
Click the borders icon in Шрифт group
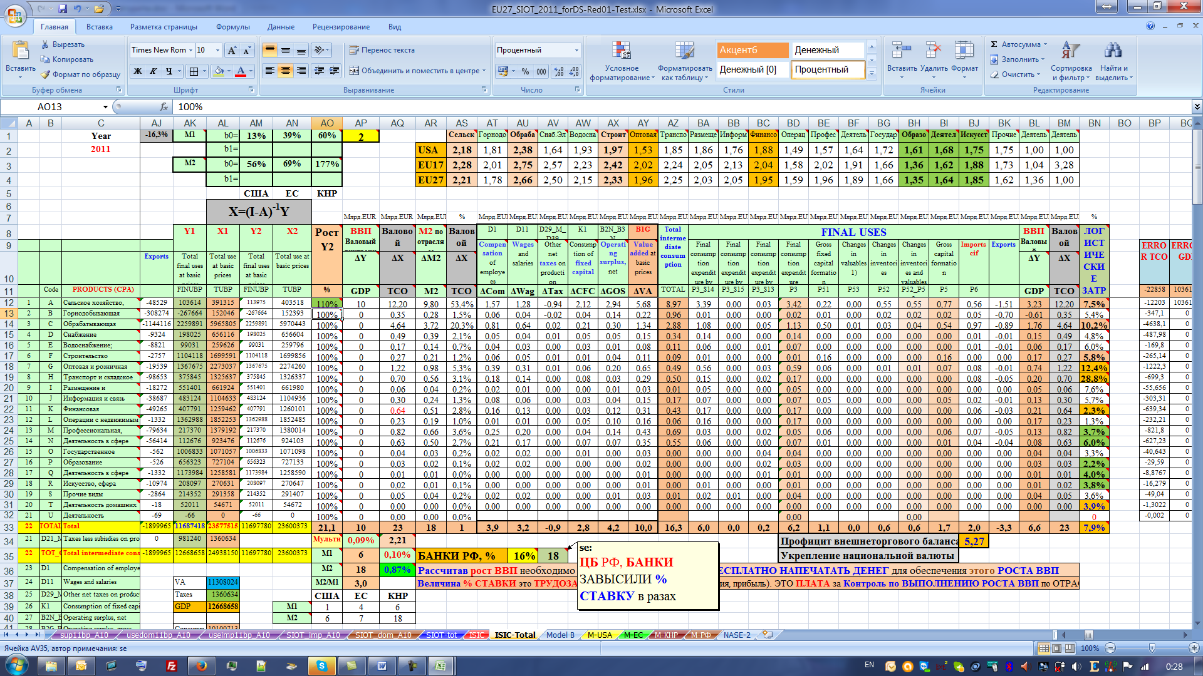tap(194, 71)
